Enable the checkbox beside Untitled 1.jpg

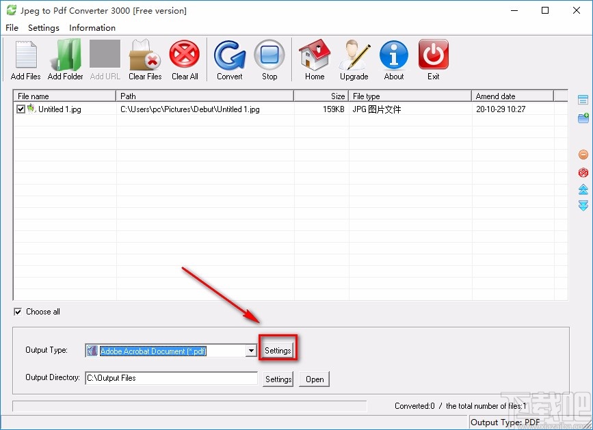pyautogui.click(x=21, y=109)
